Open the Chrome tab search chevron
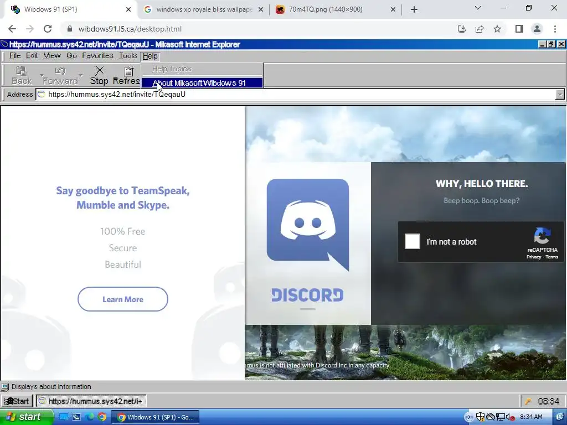 [478, 8]
